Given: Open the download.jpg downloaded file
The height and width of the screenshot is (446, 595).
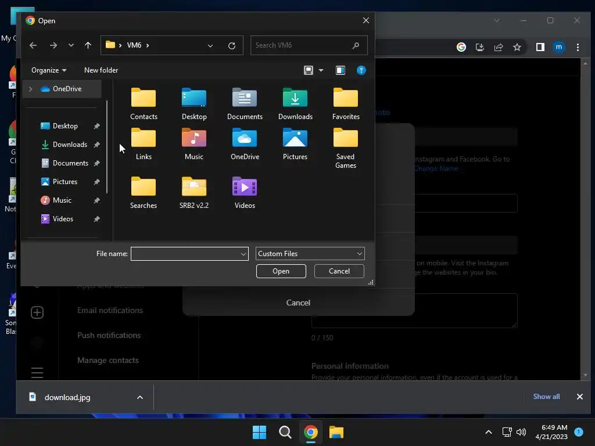Looking at the screenshot, I should (x=67, y=397).
